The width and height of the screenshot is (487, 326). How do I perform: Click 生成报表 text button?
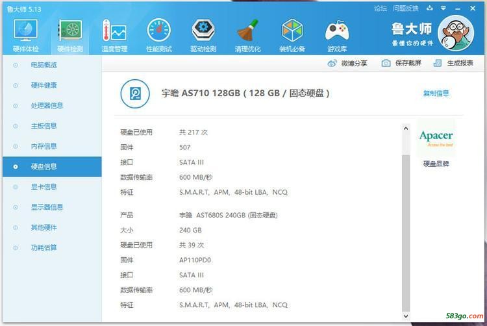460,63
